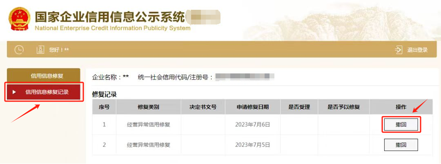Click the 是否受理 column header
This screenshot has height=164, width=441.
click(x=299, y=107)
